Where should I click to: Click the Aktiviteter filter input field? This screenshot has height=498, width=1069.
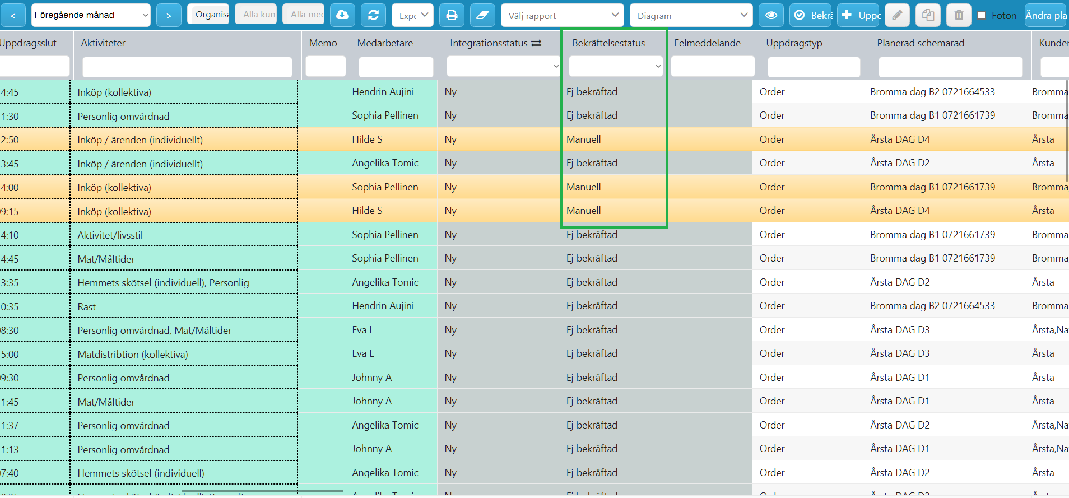(187, 67)
